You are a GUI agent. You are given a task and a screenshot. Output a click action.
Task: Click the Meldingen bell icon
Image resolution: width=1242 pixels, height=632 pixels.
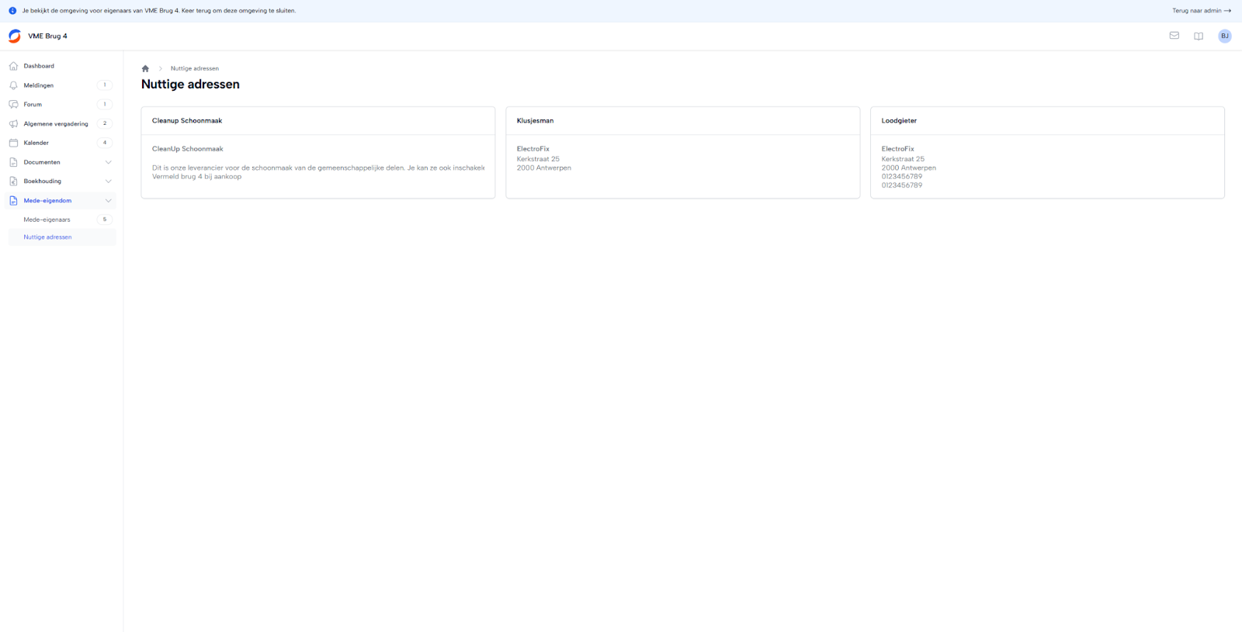pos(13,85)
